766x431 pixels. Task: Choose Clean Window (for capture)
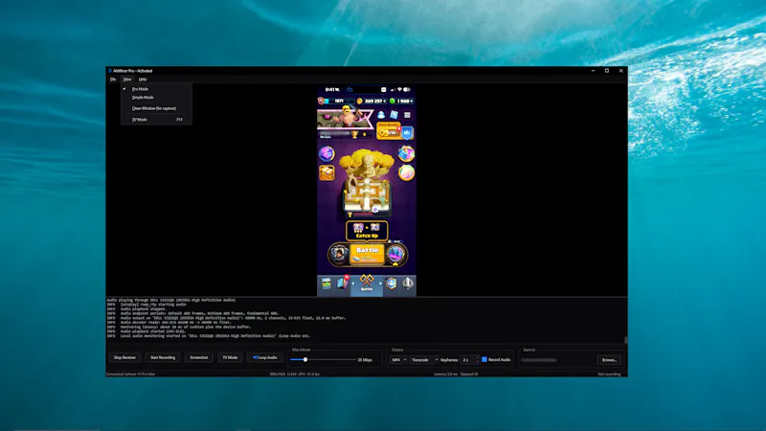[156, 108]
